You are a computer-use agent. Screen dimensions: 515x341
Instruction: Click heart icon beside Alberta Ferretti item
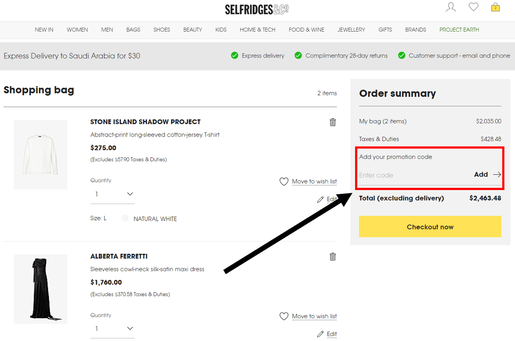pos(284,316)
